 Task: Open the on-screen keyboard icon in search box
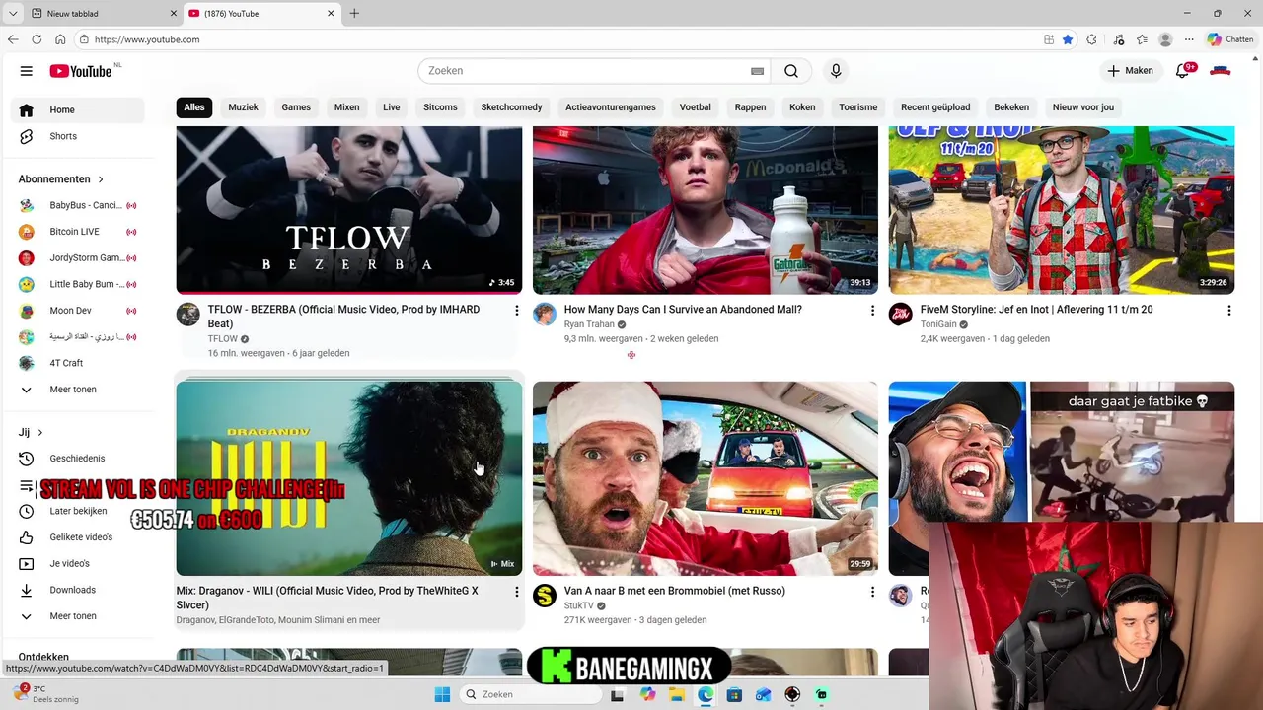pos(757,71)
